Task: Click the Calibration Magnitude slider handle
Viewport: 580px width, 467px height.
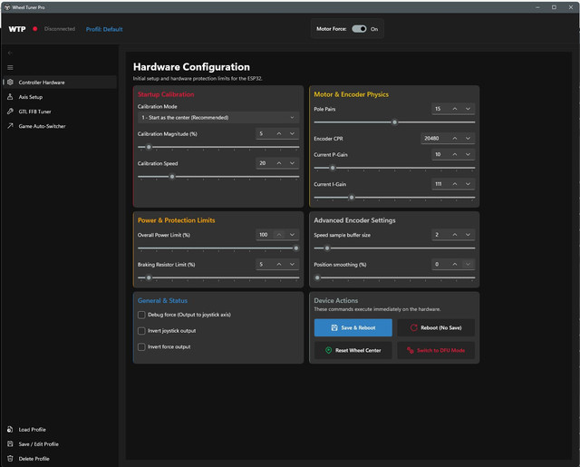Action: tap(149, 147)
